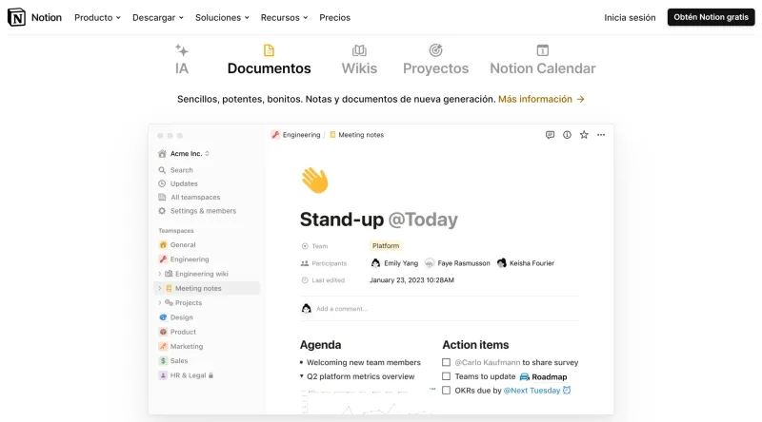
Task: Click the info icon in page header
Action: coord(567,135)
